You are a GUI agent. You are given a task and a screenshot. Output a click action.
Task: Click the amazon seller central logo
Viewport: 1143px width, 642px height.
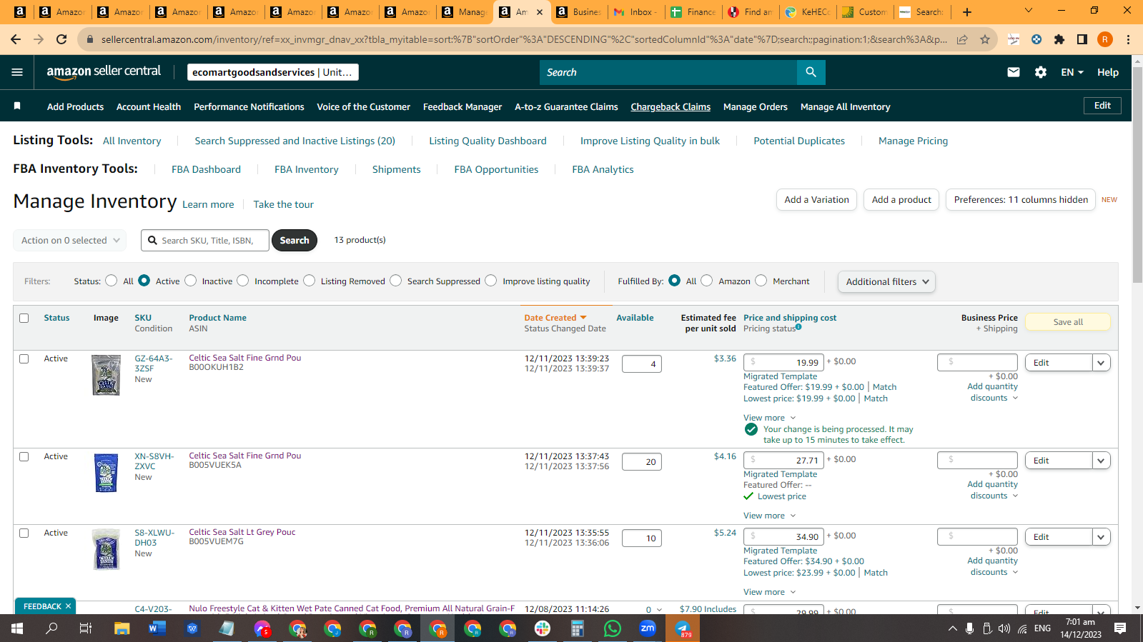click(104, 71)
